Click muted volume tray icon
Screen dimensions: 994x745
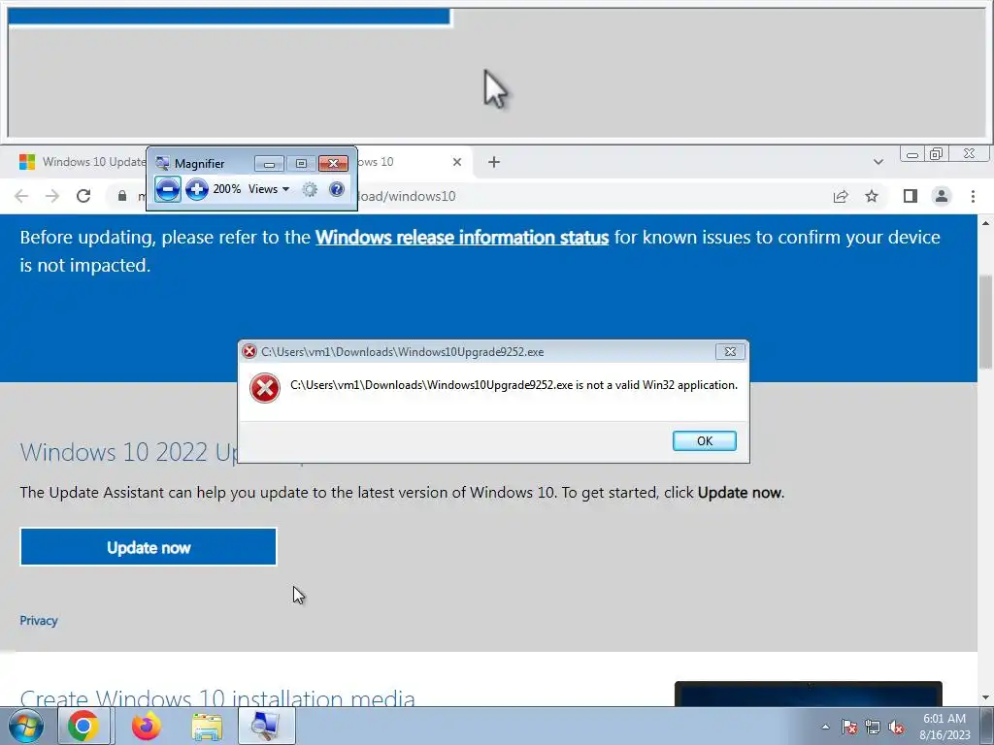click(896, 728)
